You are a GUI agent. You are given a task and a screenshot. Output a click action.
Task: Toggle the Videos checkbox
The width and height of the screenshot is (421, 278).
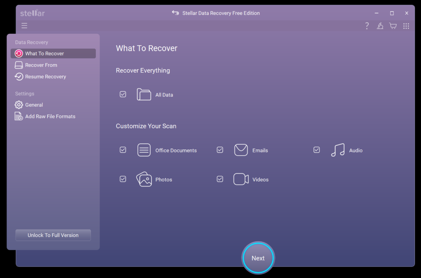coord(220,179)
